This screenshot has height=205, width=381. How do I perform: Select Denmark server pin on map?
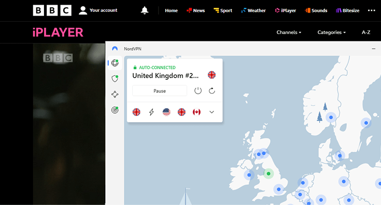(340, 156)
